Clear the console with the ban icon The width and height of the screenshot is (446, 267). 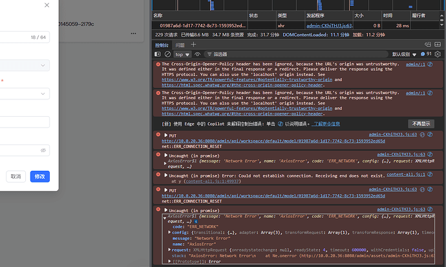click(x=168, y=54)
